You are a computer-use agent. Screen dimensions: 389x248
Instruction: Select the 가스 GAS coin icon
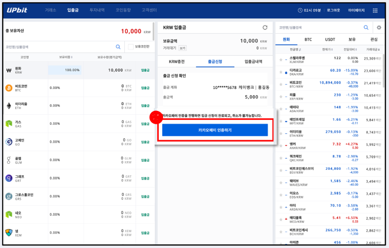pyautogui.click(x=9, y=124)
